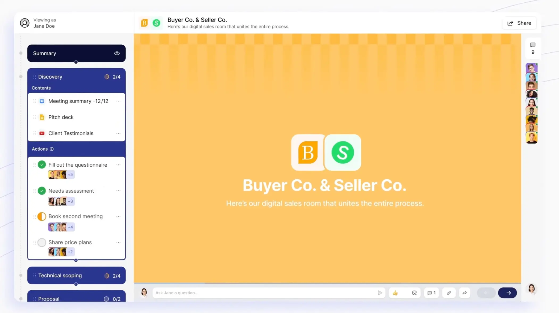Open the Meeting summary Zoom recording icon
The width and height of the screenshot is (559, 313).
pos(42,101)
